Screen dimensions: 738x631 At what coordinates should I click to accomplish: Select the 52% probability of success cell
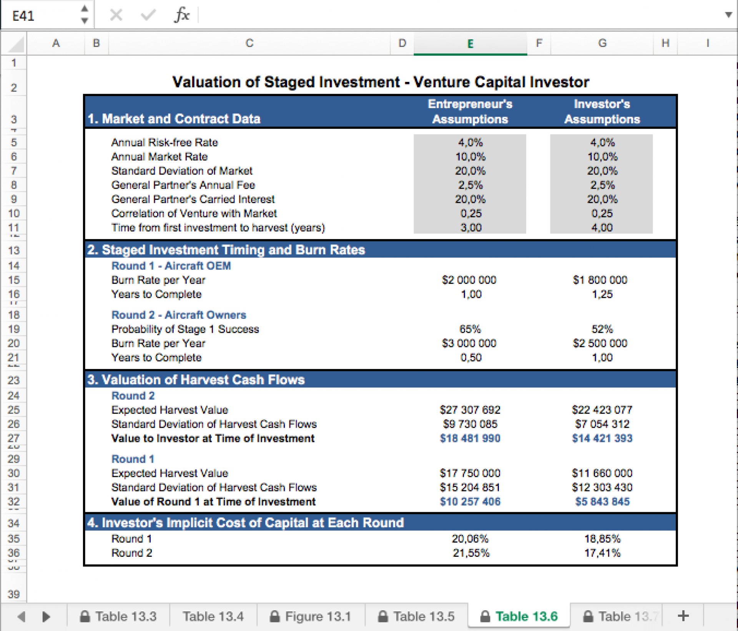click(x=602, y=329)
